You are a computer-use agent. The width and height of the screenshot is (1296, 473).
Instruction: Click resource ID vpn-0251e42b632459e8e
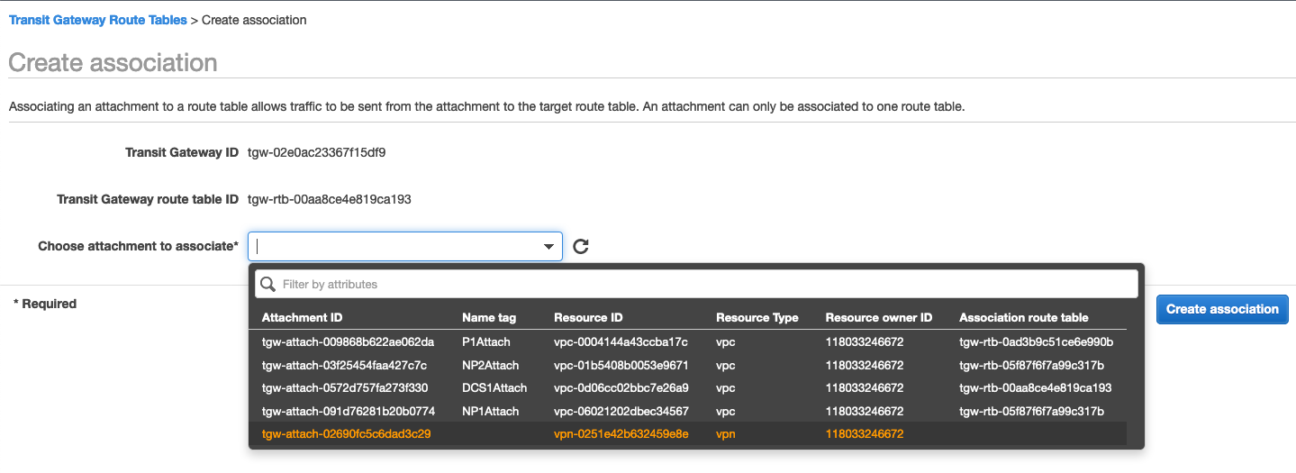click(x=621, y=434)
